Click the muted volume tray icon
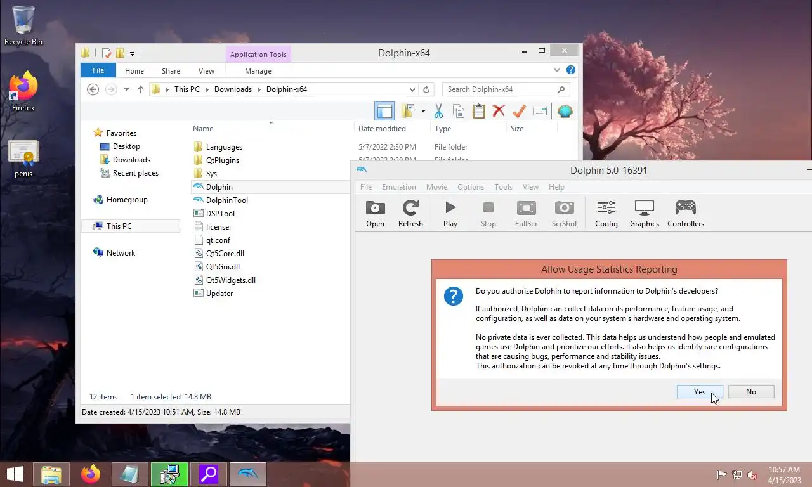Viewport: 812px width, 487px height. click(752, 475)
